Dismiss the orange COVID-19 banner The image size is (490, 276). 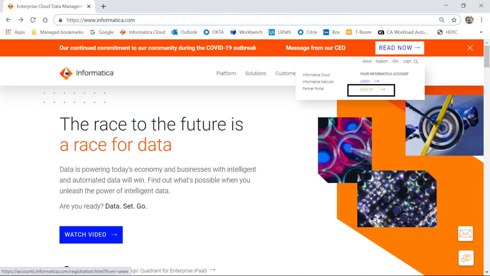[470, 48]
